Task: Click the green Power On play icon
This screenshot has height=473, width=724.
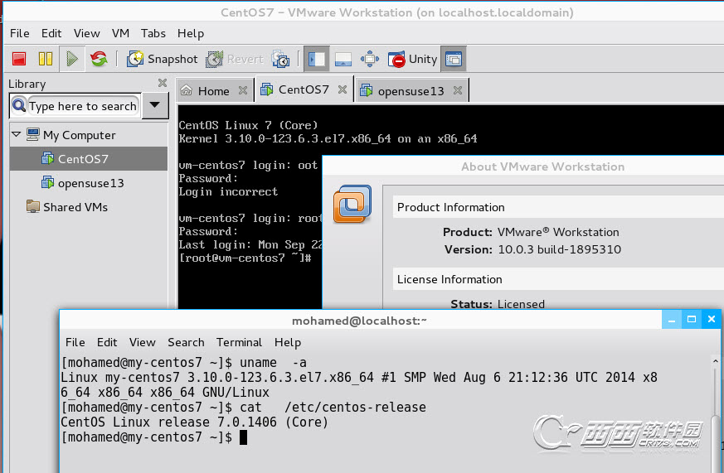Action: [x=72, y=59]
